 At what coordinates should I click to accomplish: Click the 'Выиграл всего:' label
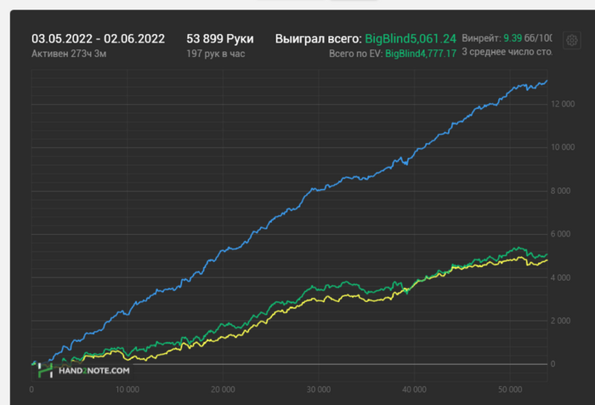[319, 39]
